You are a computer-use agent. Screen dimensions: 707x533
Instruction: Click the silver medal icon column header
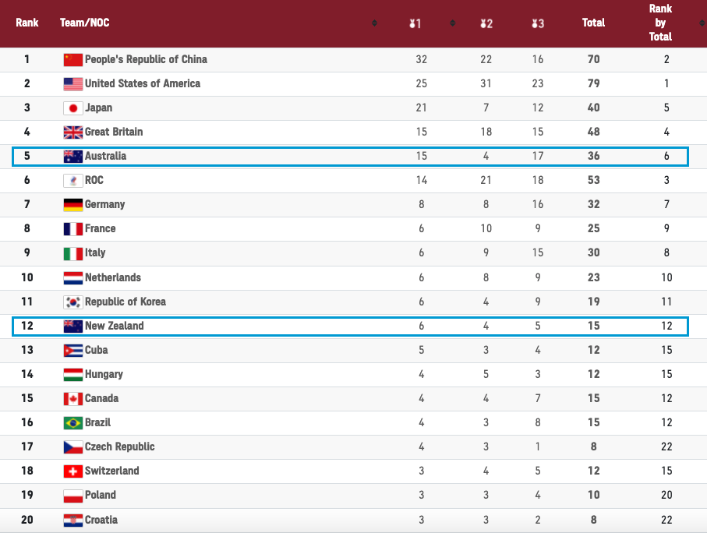(486, 23)
